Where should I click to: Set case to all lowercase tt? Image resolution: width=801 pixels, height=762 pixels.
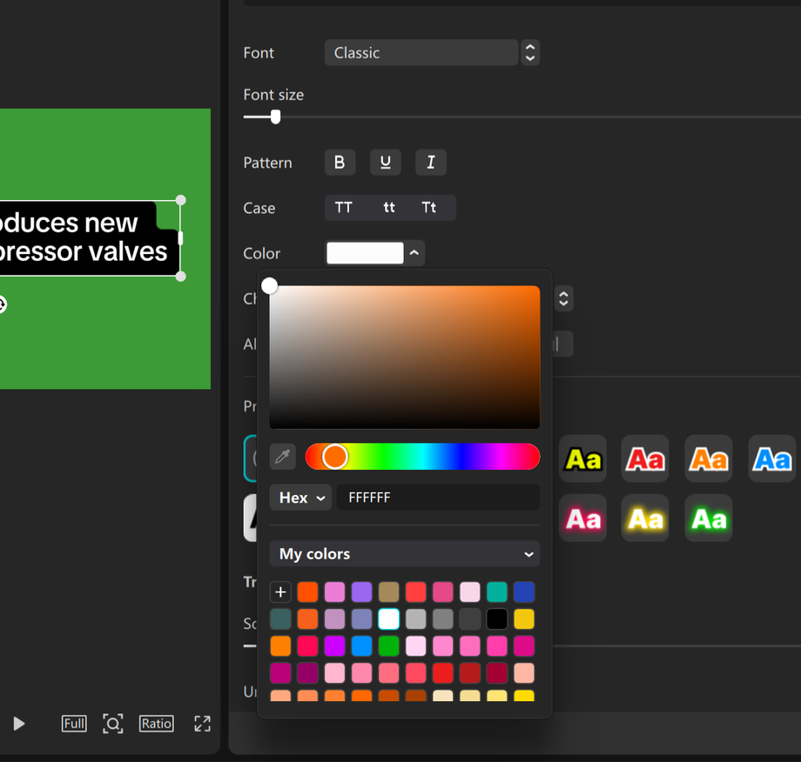(389, 208)
